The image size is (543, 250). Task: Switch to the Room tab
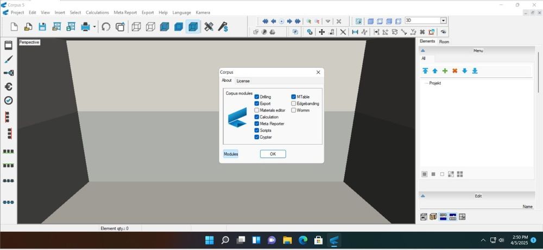pyautogui.click(x=444, y=42)
